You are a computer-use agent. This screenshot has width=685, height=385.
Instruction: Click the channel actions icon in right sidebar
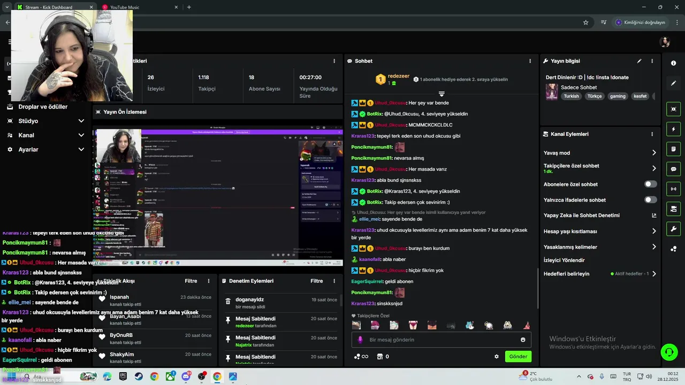(x=673, y=209)
